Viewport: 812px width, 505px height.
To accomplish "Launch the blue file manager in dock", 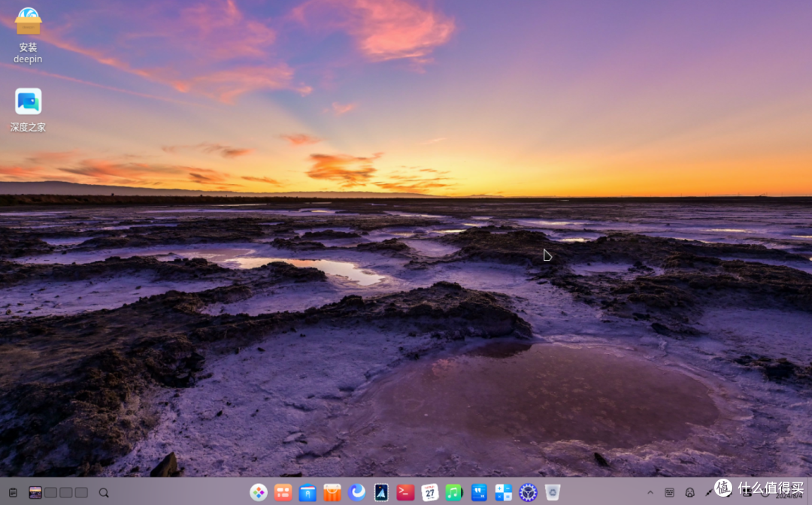I will pyautogui.click(x=307, y=492).
